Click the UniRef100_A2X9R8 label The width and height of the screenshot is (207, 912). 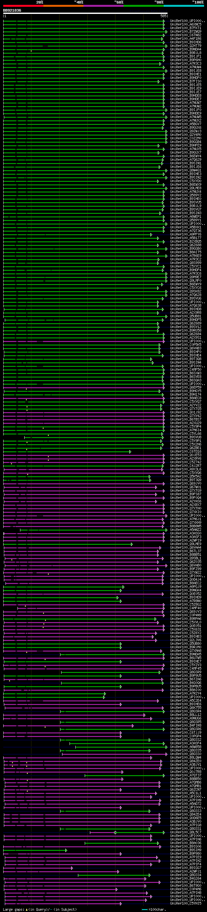coord(186,313)
